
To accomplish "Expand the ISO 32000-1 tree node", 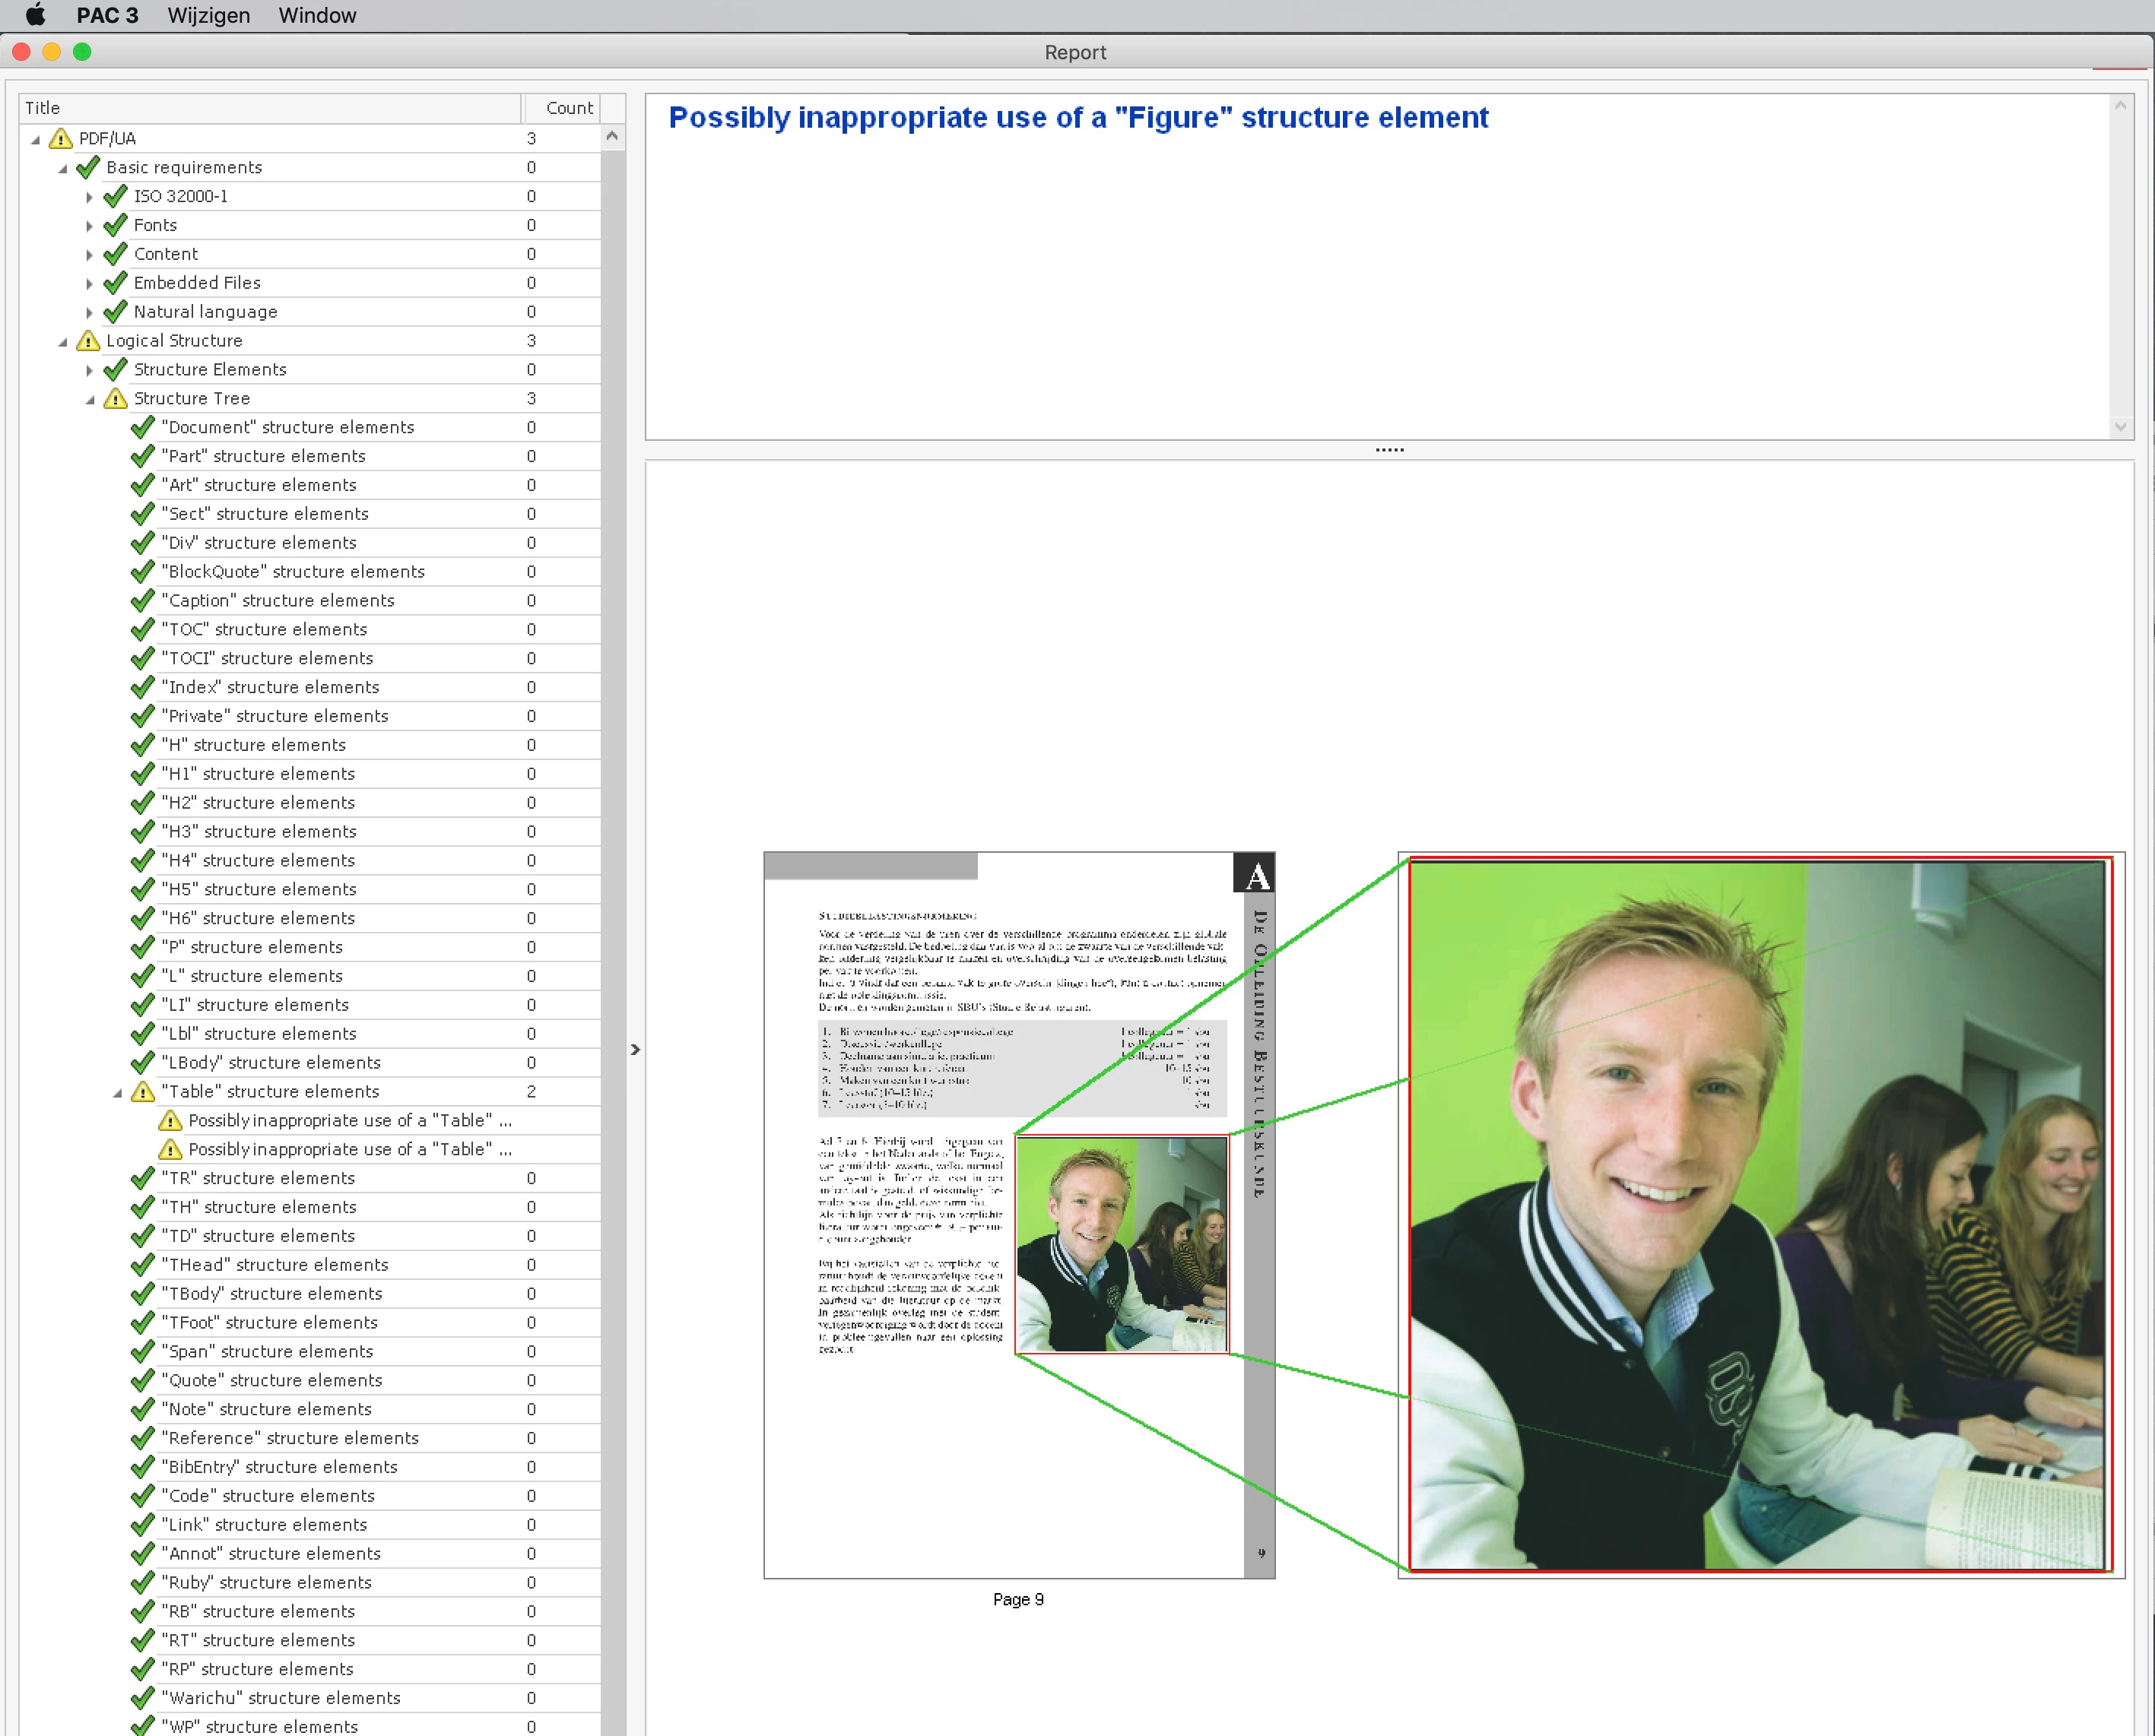I will point(89,197).
